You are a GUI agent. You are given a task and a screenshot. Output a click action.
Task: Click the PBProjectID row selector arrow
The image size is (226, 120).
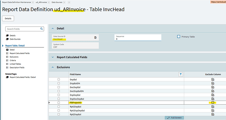click(49, 103)
